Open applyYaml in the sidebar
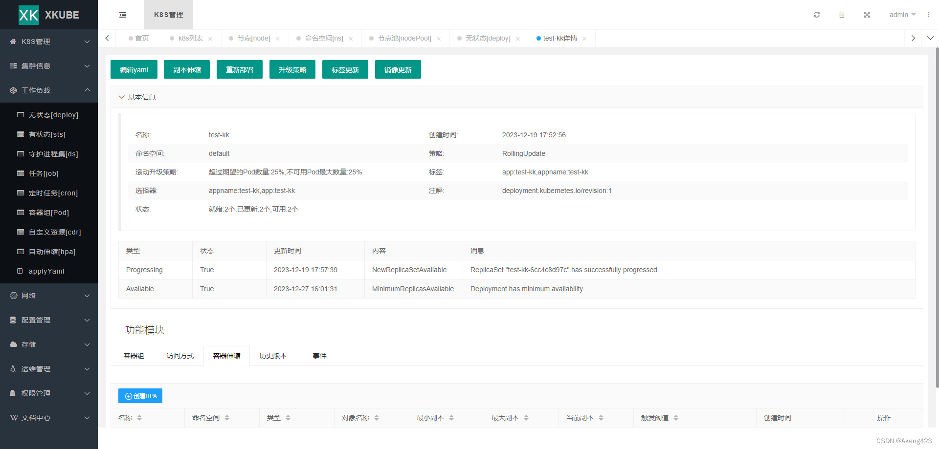Image resolution: width=939 pixels, height=449 pixels. (49, 271)
